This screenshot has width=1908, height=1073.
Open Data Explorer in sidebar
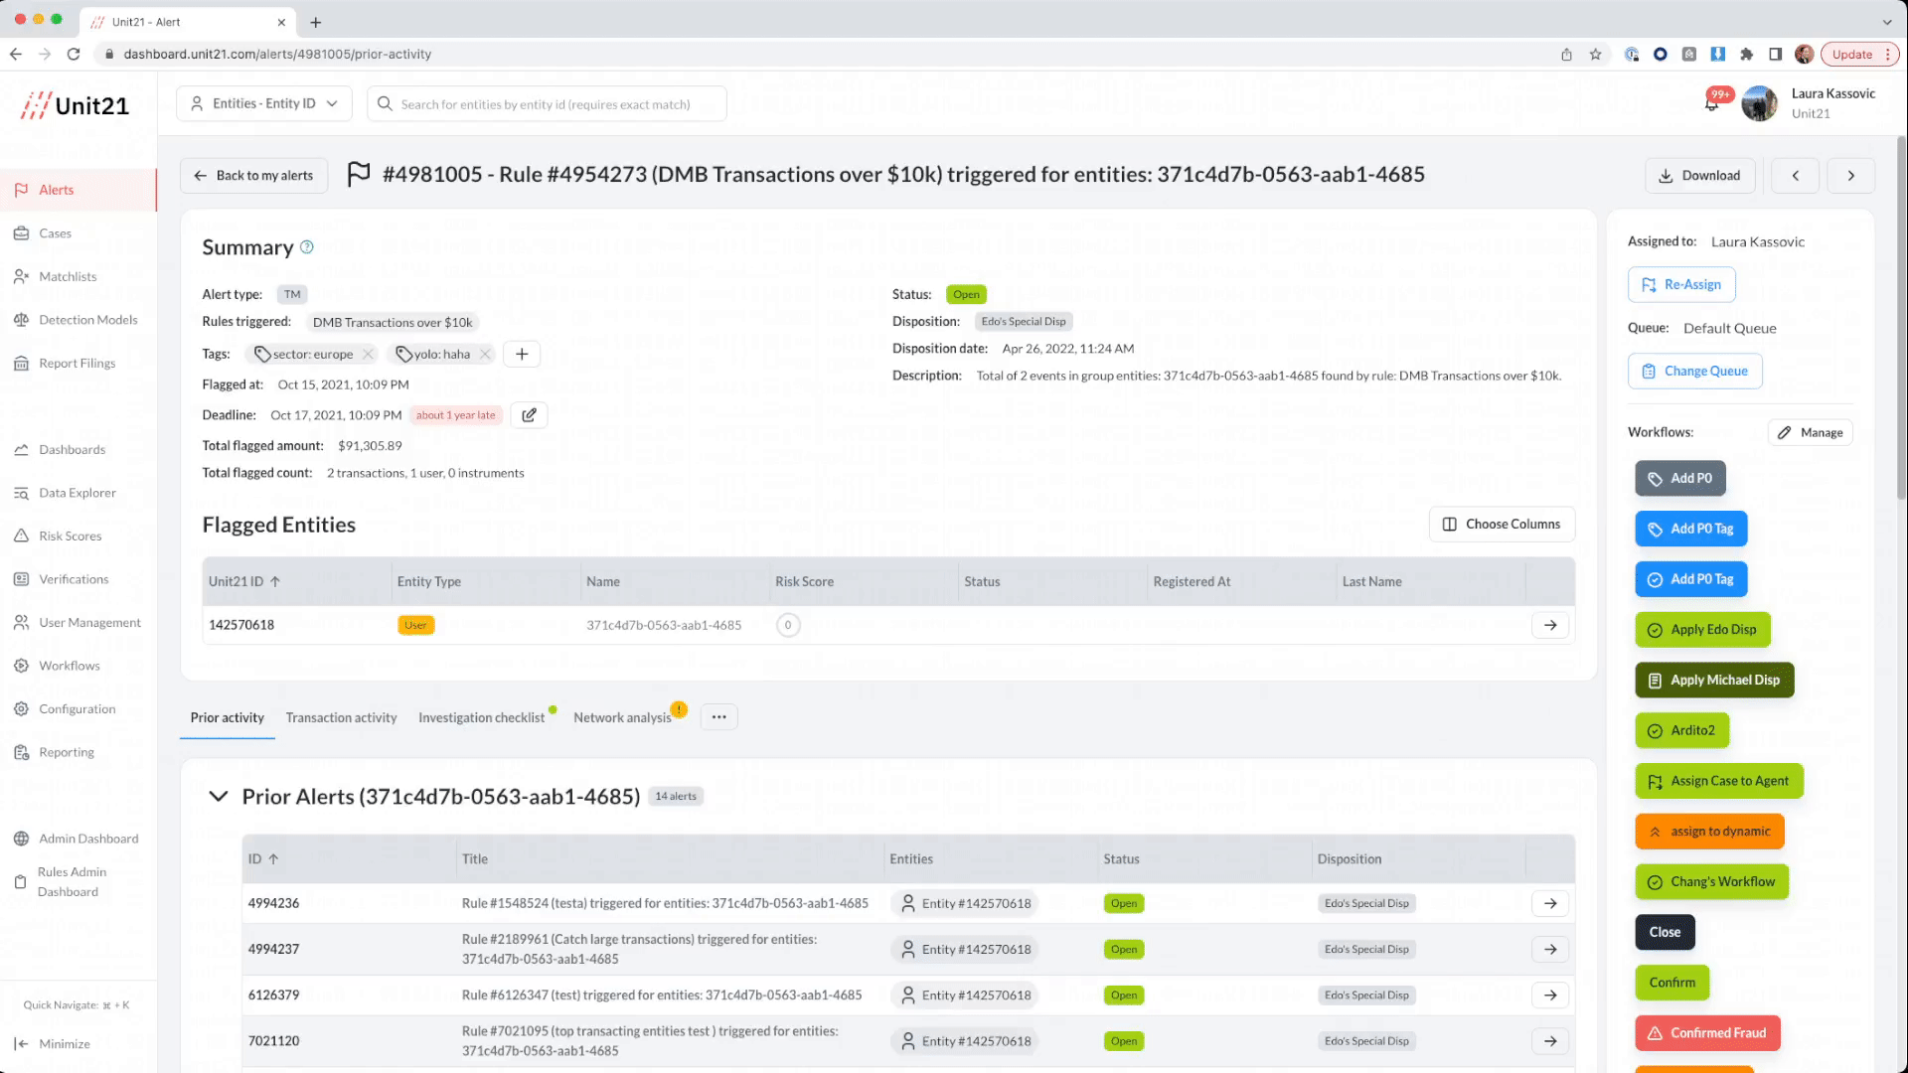[x=79, y=493]
